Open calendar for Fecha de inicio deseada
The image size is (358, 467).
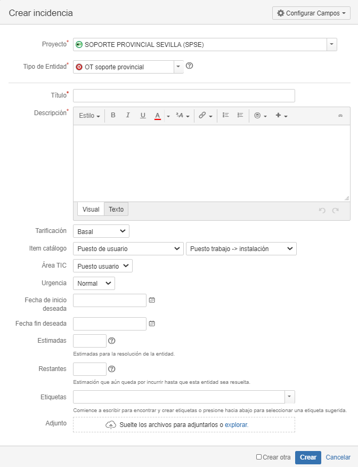[x=152, y=300]
